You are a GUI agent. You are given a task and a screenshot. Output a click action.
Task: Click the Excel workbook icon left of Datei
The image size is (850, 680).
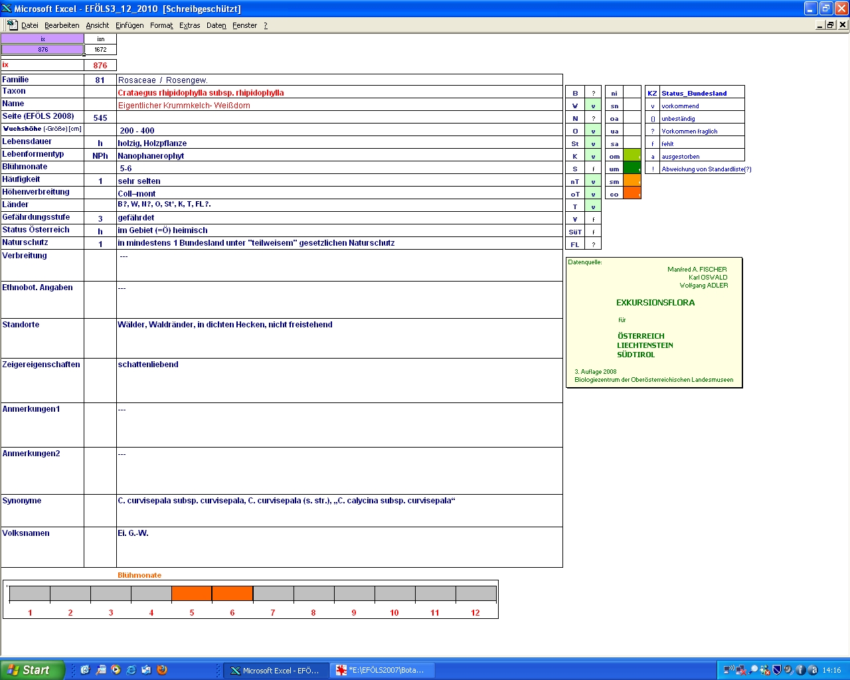point(12,25)
